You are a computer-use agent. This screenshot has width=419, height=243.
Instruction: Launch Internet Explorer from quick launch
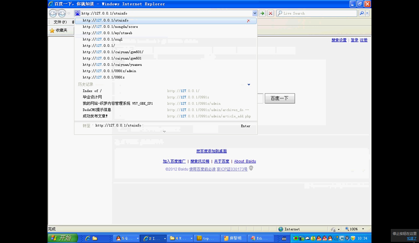pyautogui.click(x=88, y=238)
